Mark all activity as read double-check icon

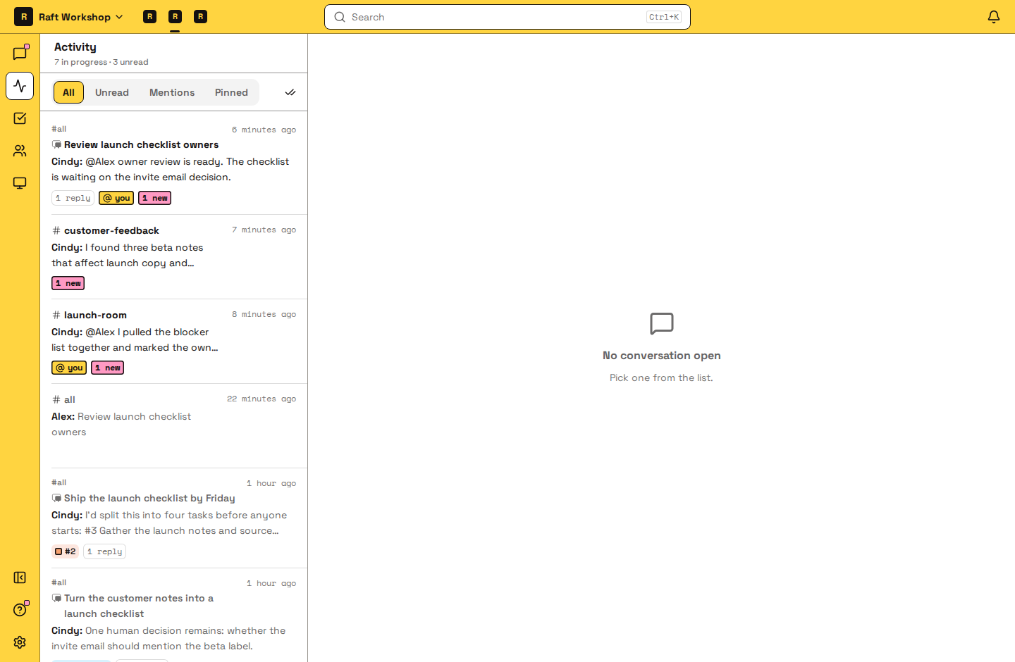(290, 92)
